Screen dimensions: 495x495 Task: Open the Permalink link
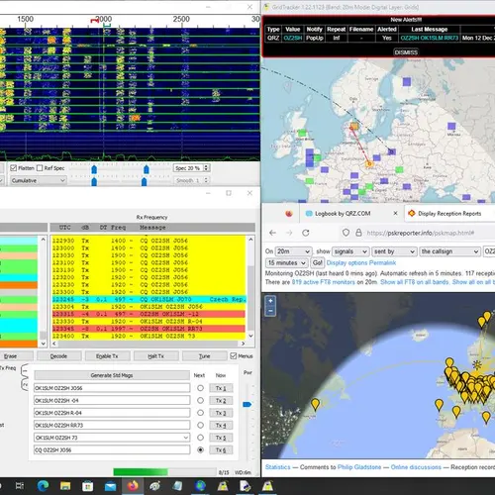click(382, 263)
